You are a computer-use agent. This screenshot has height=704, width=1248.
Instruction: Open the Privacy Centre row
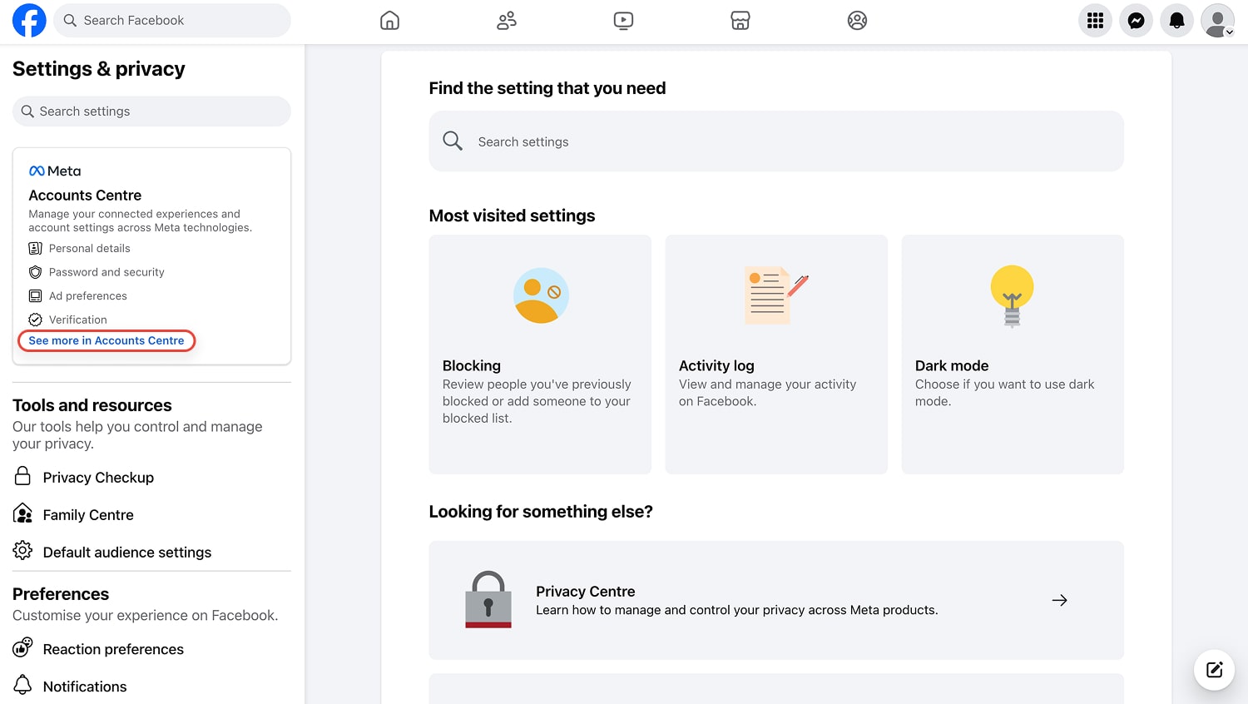[776, 600]
